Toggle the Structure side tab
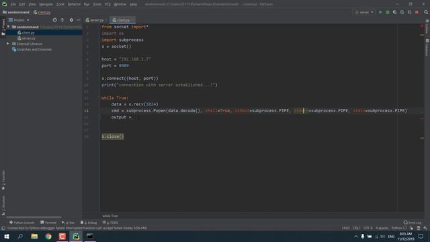The height and width of the screenshot is (242, 430). pyautogui.click(x=3, y=205)
